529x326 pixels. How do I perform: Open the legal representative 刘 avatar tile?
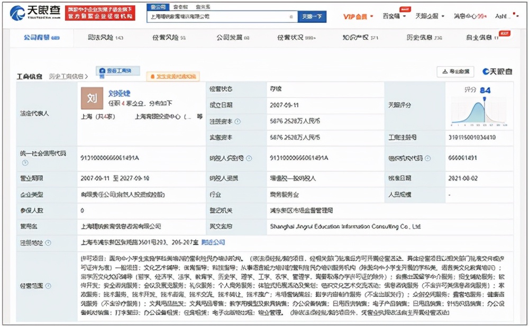pos(92,98)
